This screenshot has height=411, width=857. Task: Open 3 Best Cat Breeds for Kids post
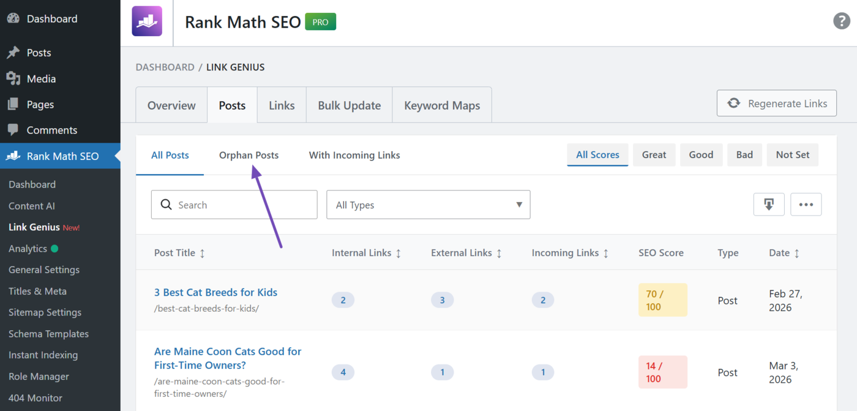click(215, 292)
